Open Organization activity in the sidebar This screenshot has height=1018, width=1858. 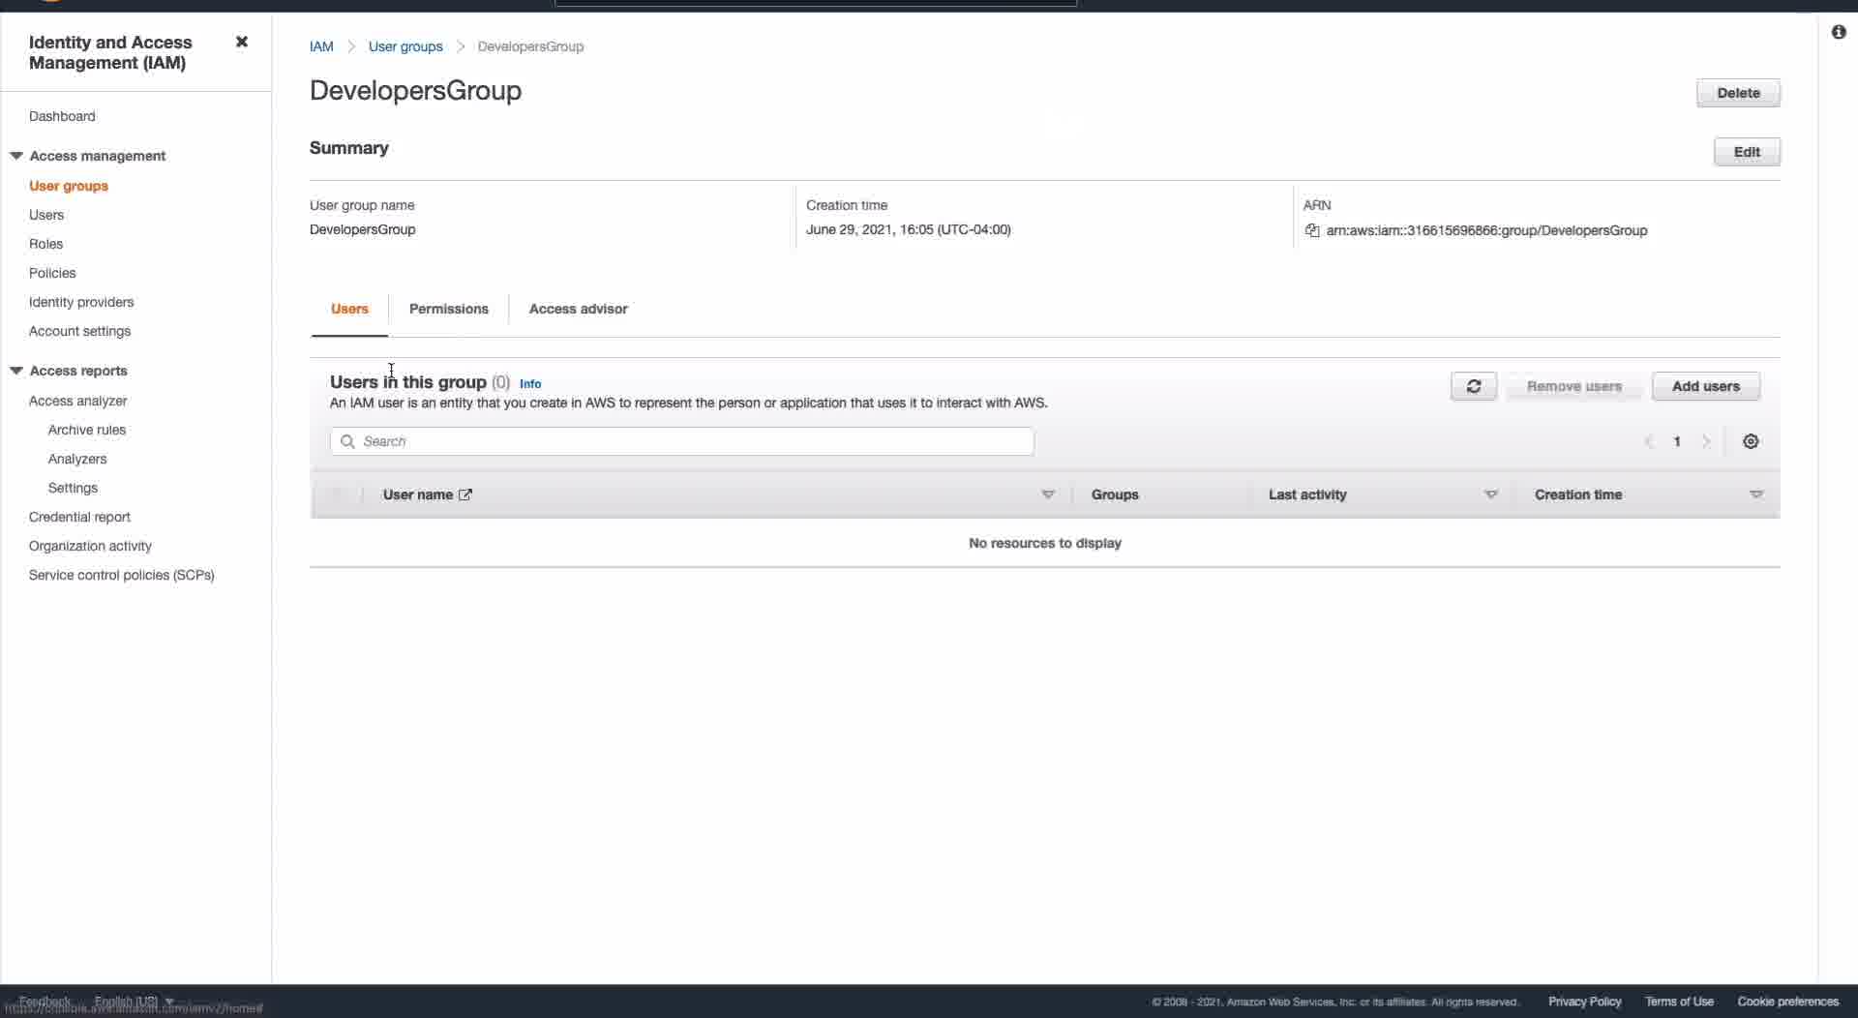click(90, 546)
